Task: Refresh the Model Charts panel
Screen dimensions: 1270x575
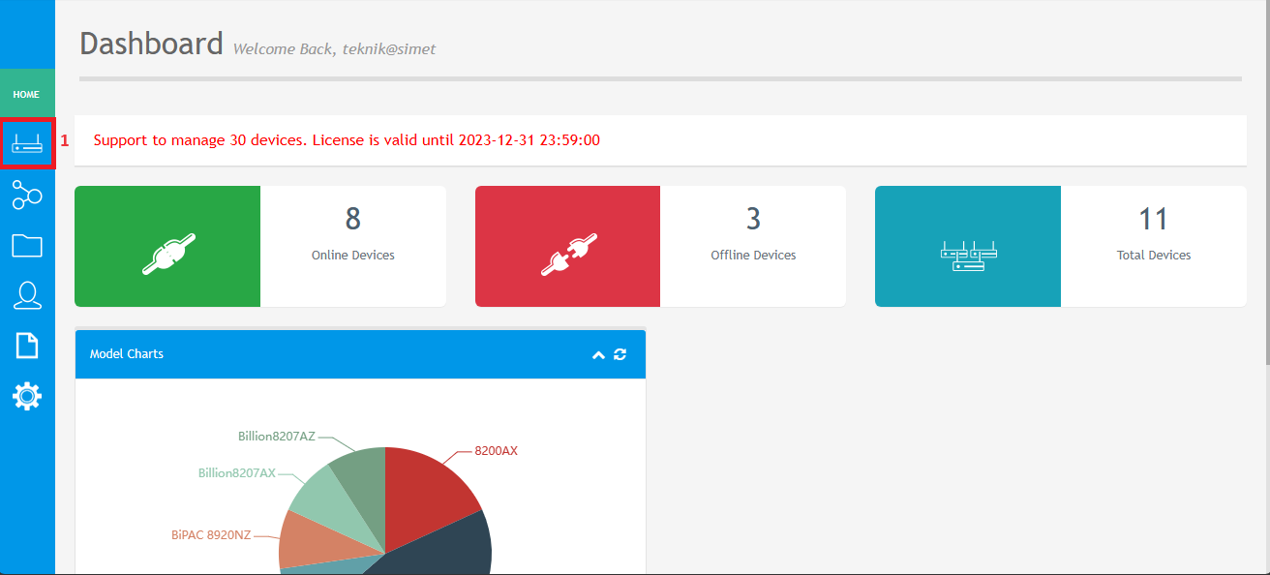Action: coord(620,354)
